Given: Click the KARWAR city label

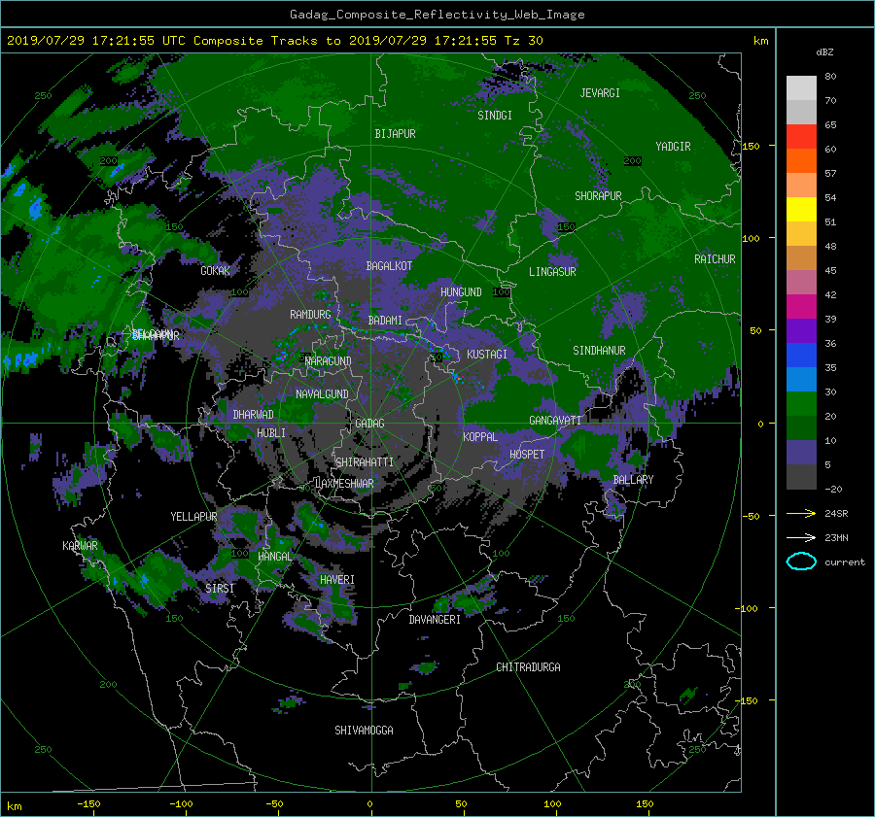Looking at the screenshot, I should coord(80,546).
